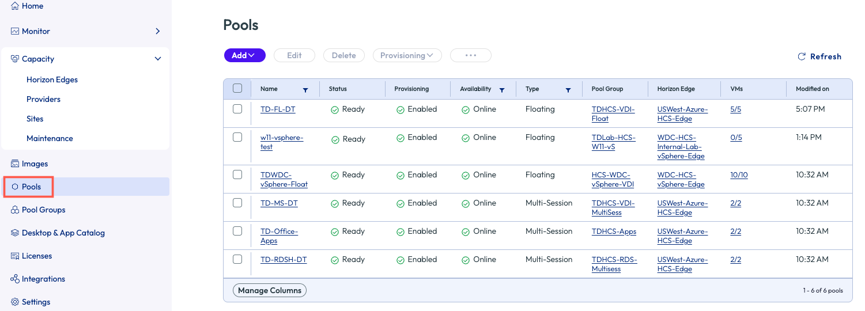The image size is (865, 311).
Task: Click the Manage Columns button
Action: click(270, 291)
